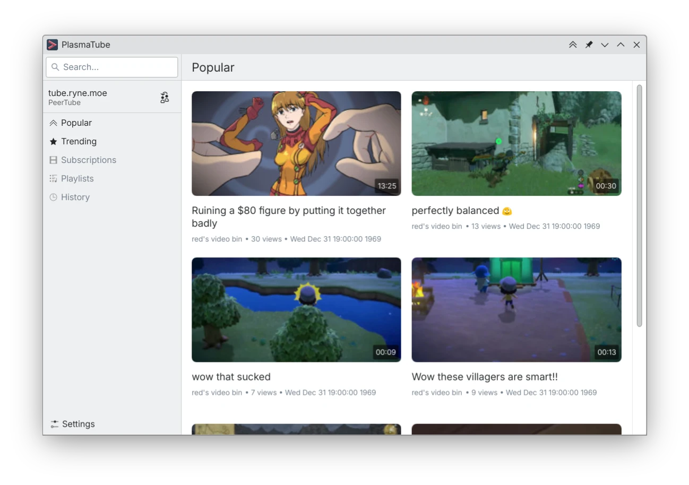Image resolution: width=689 pixels, height=485 pixels.
Task: Click the search magnifier icon
Action: (x=55, y=67)
